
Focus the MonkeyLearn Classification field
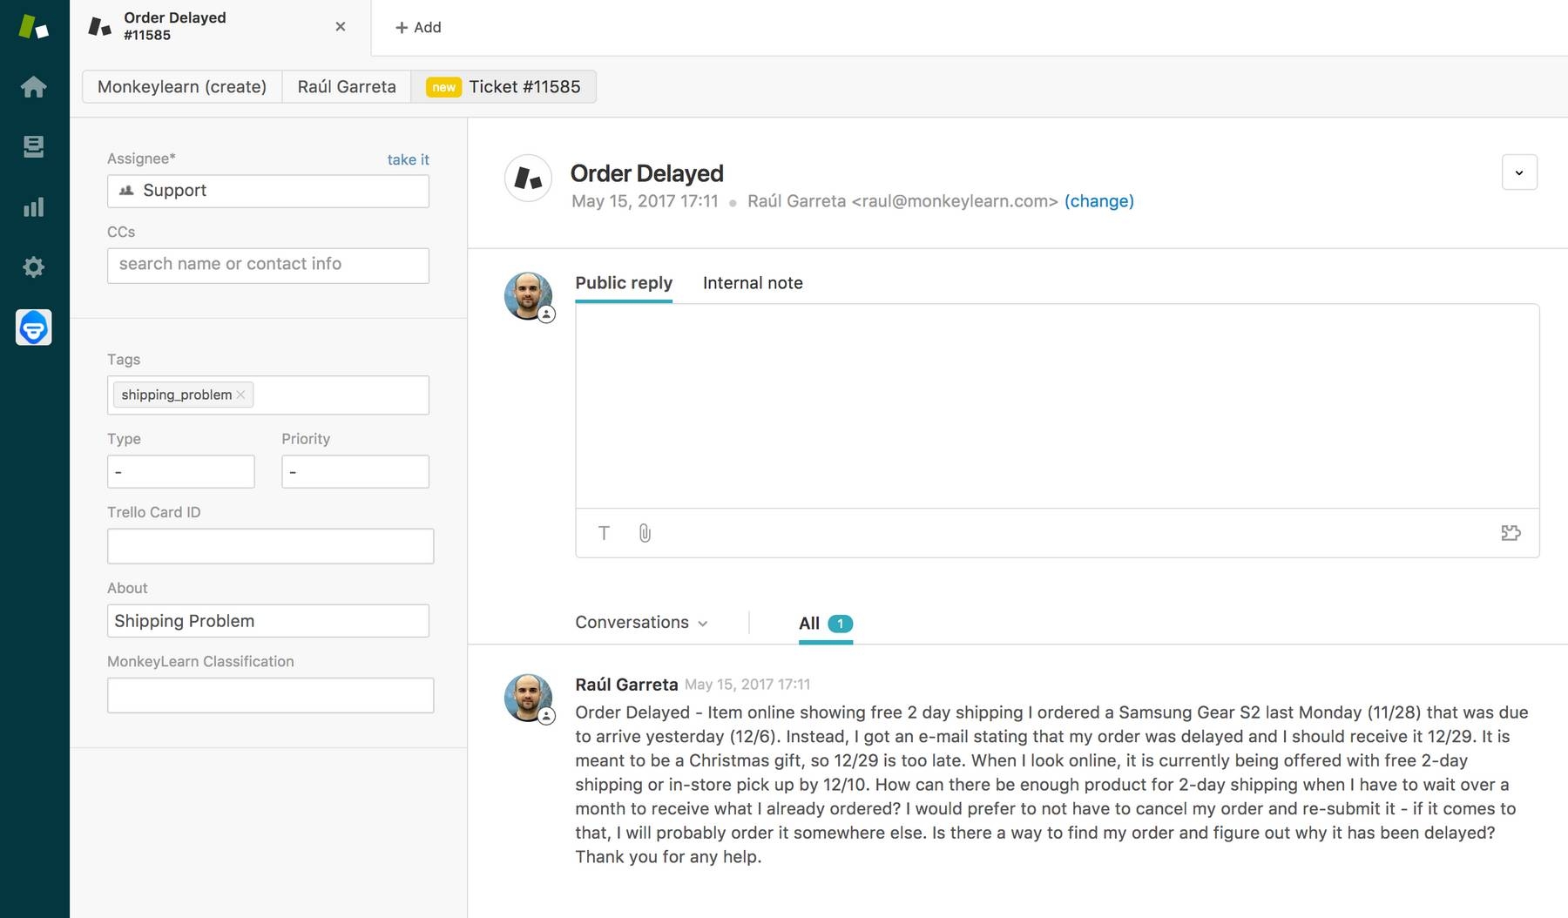pos(270,696)
